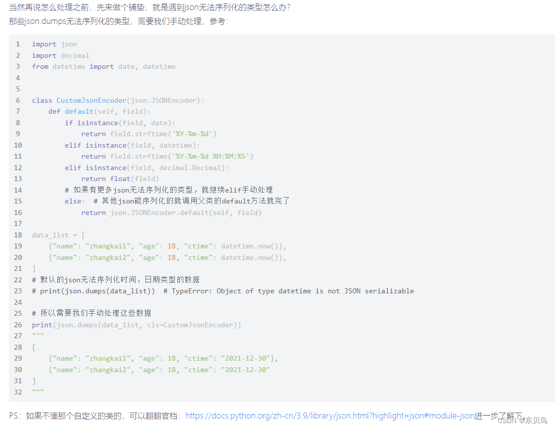Select the CustomJsonEncoder class definition line
This screenshot has width=555, height=429.
[118, 100]
